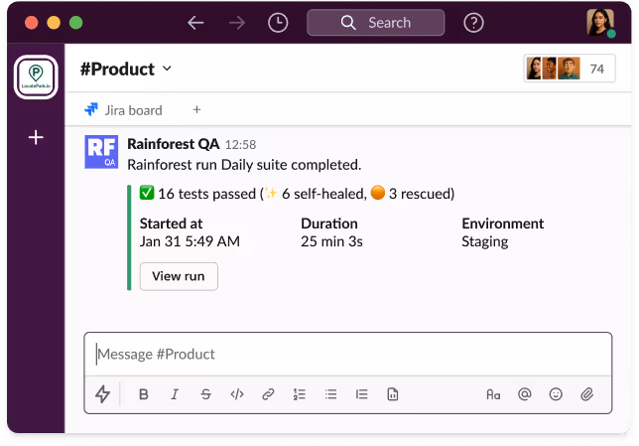
Task: Click the green window maximize button
Action: tap(75, 23)
